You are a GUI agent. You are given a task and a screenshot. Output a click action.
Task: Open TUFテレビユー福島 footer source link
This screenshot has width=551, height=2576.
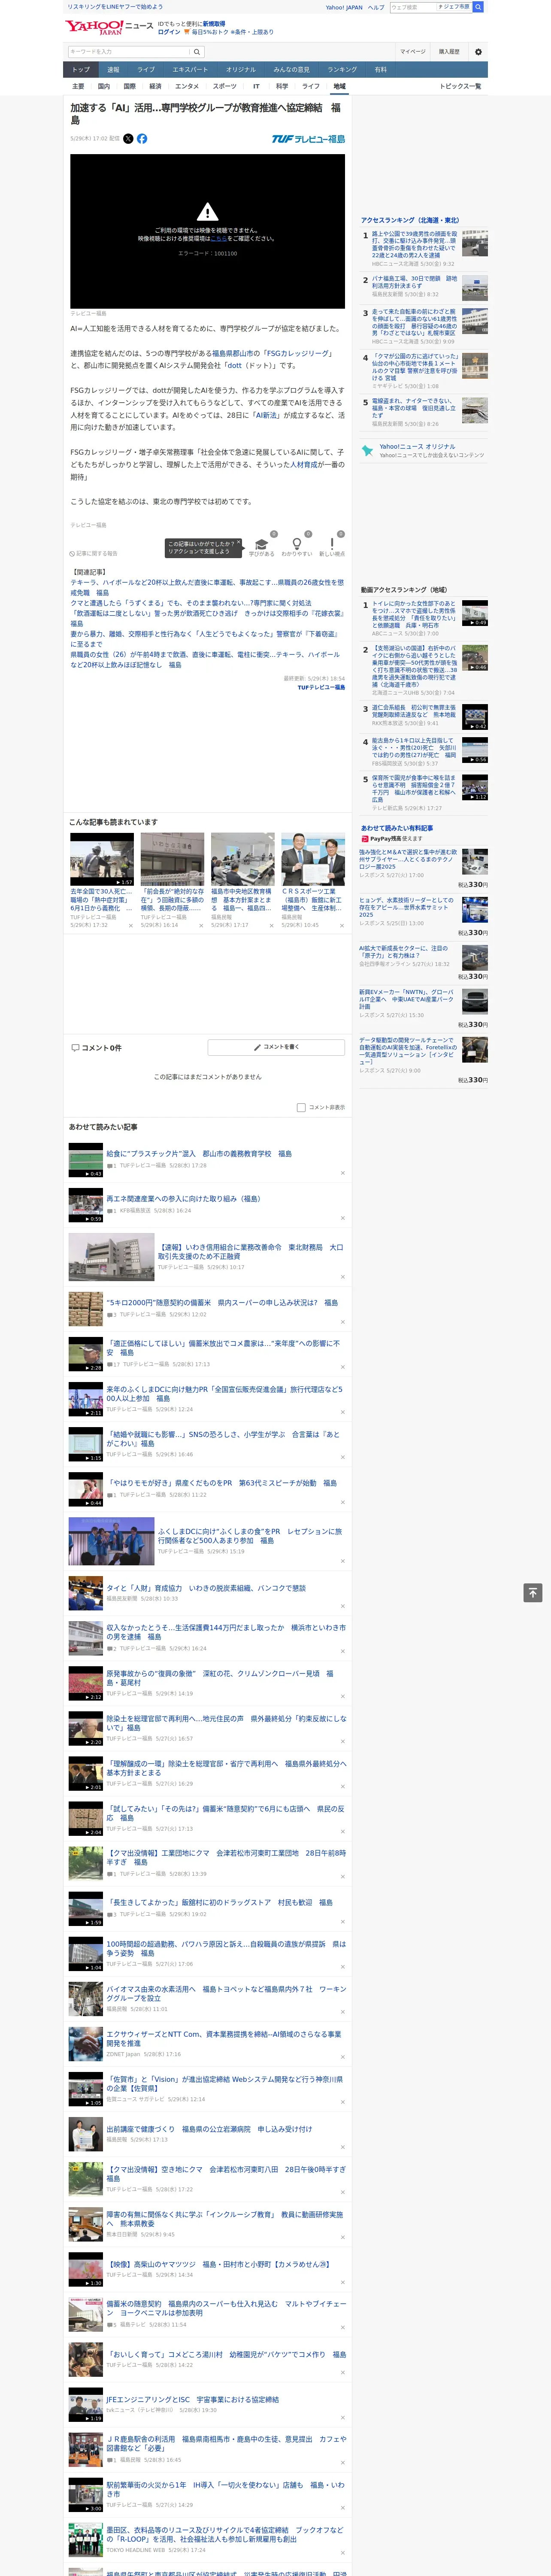point(321,687)
